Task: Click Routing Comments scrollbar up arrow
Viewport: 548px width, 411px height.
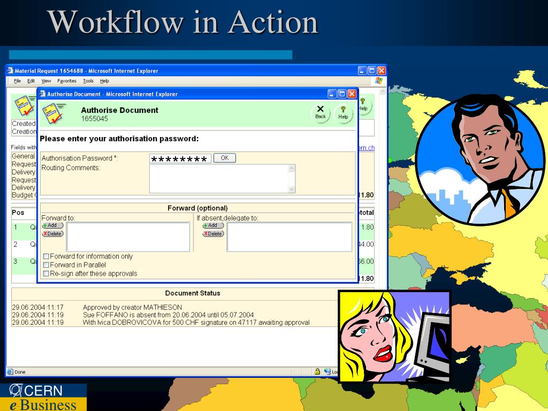Action: pos(292,169)
